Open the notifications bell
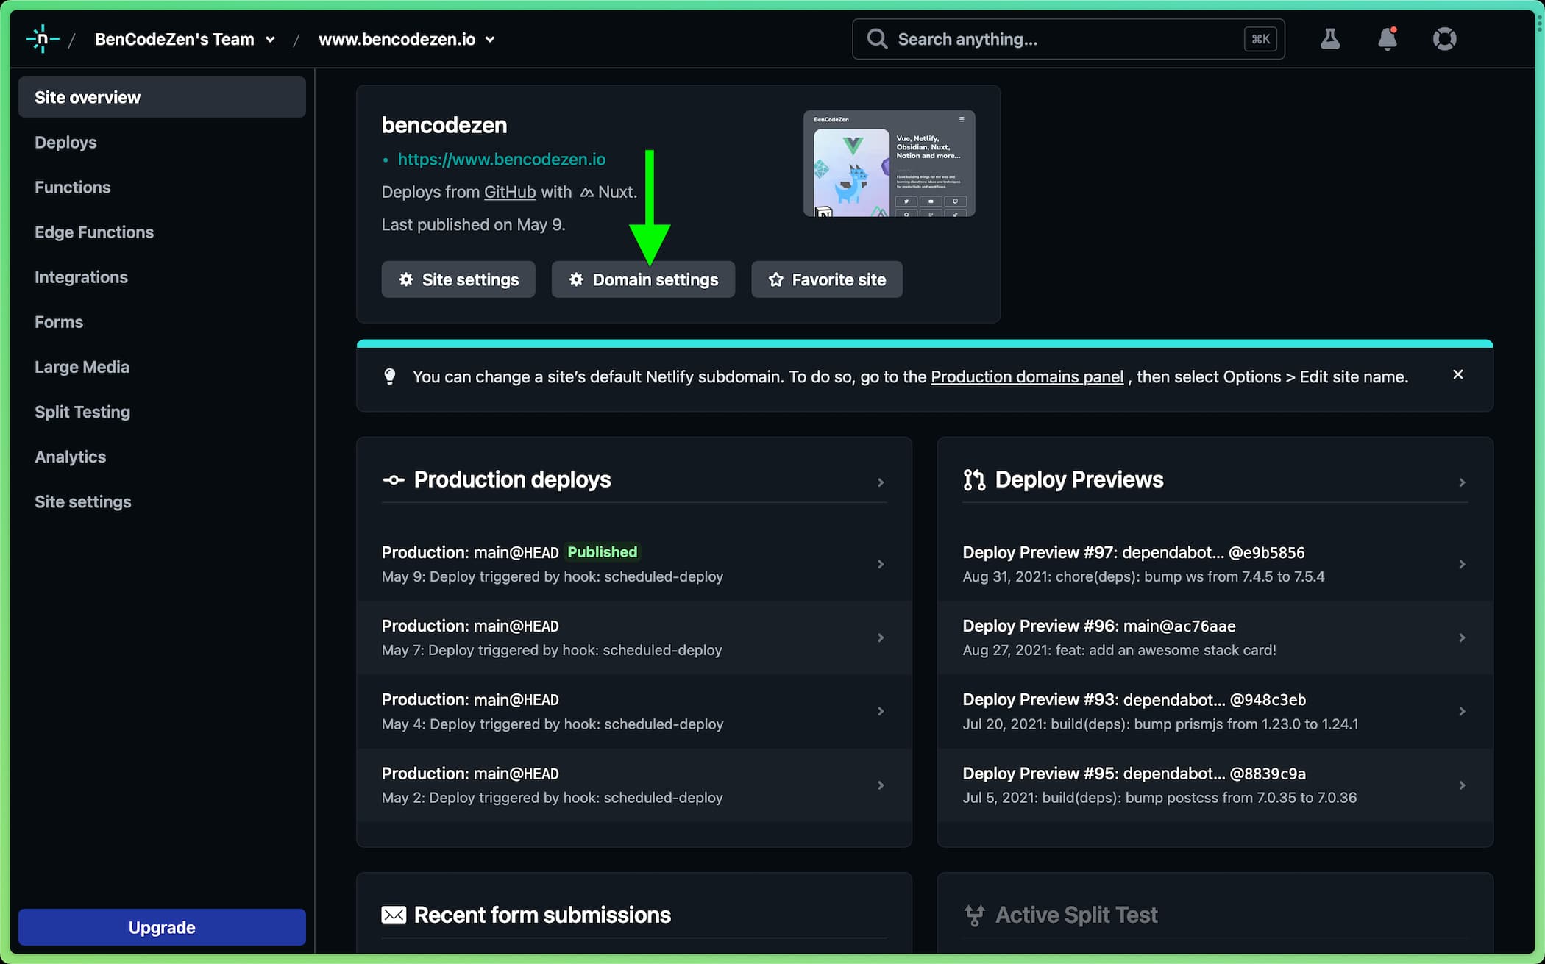Viewport: 1545px width, 964px height. click(1387, 39)
